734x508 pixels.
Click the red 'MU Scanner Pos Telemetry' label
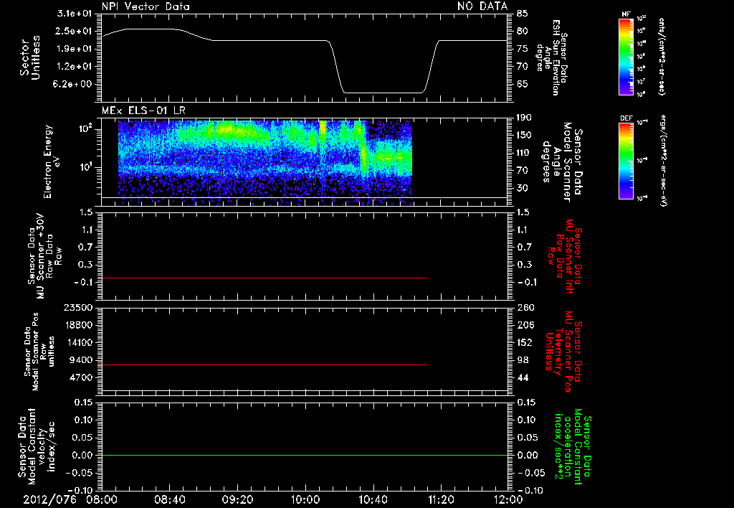pyautogui.click(x=563, y=352)
